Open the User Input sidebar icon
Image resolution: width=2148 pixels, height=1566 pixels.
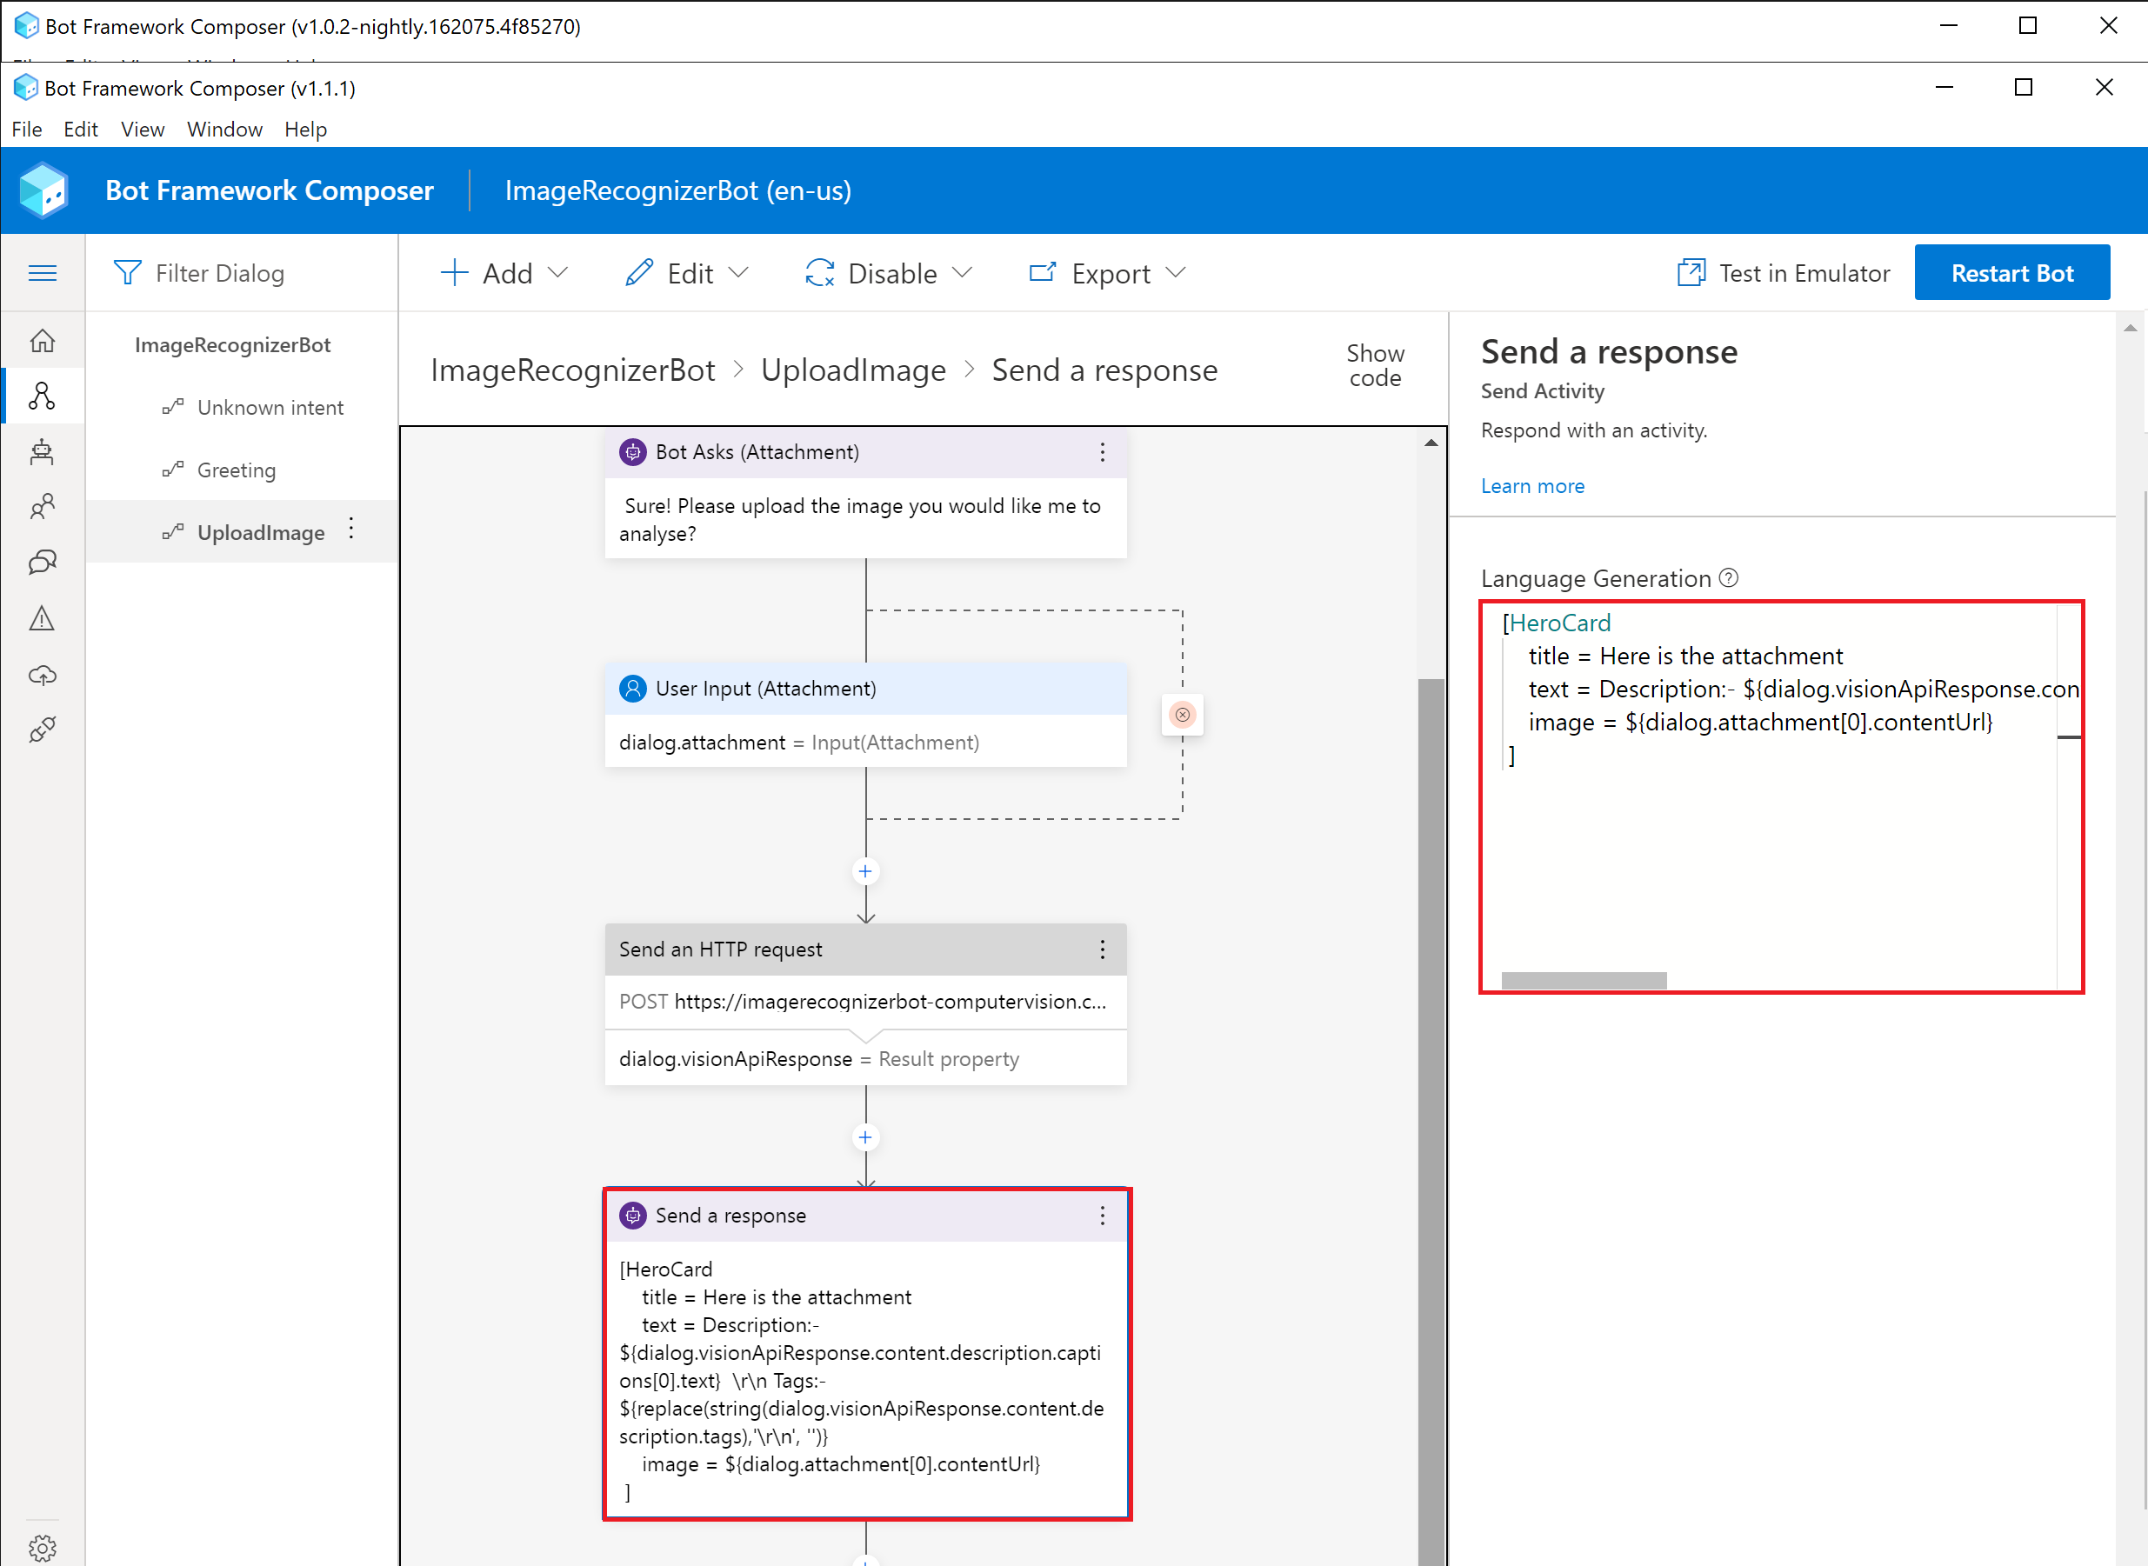[x=43, y=507]
